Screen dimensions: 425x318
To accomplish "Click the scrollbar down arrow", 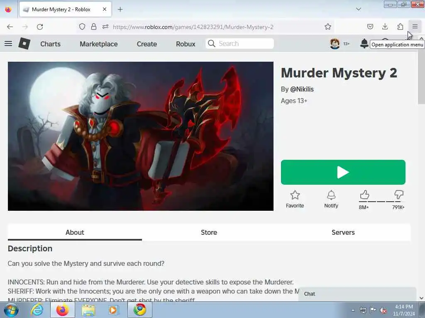I will [421, 298].
